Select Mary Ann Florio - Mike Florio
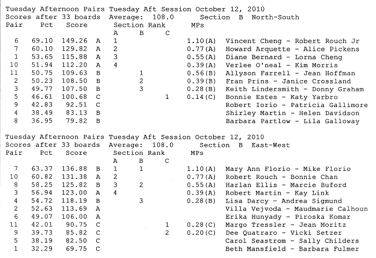 pyautogui.click(x=288, y=169)
